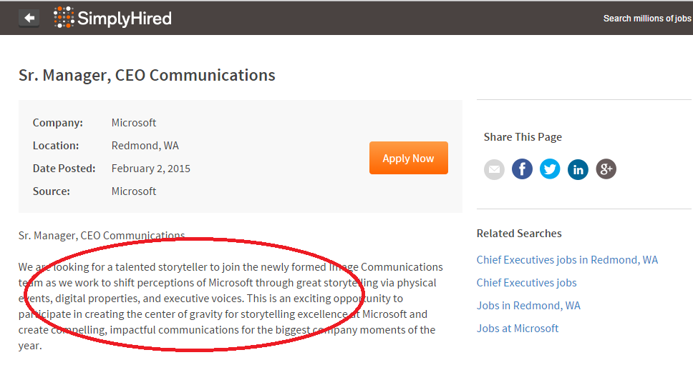
Task: Click the Share This Page heading
Action: pyautogui.click(x=523, y=137)
